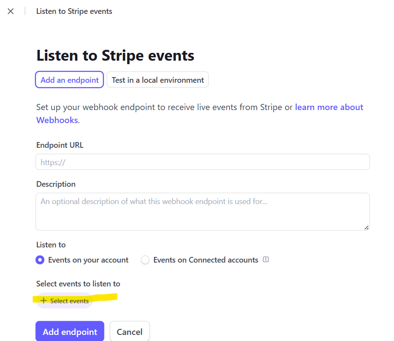Choose Events on Connected accounts radio
This screenshot has height=341, width=394.
[145, 260]
